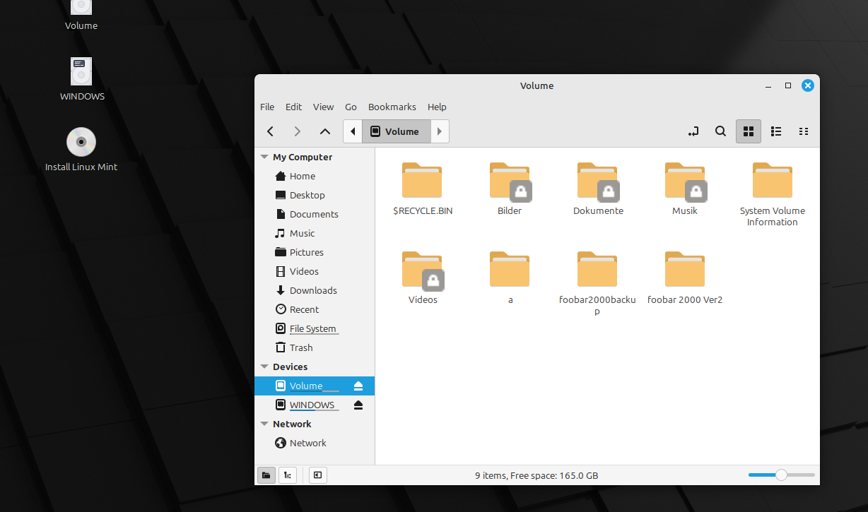Viewport: 868px width, 512px height.
Task: Go up to the parent folder
Action: 325,131
